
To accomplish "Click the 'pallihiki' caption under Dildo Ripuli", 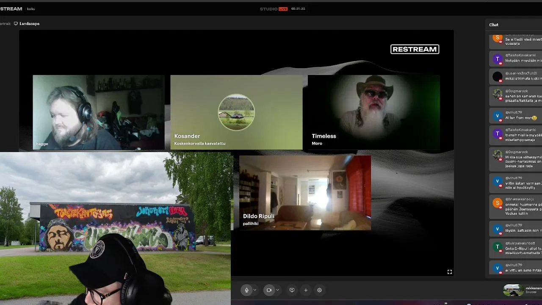I will [x=251, y=224].
